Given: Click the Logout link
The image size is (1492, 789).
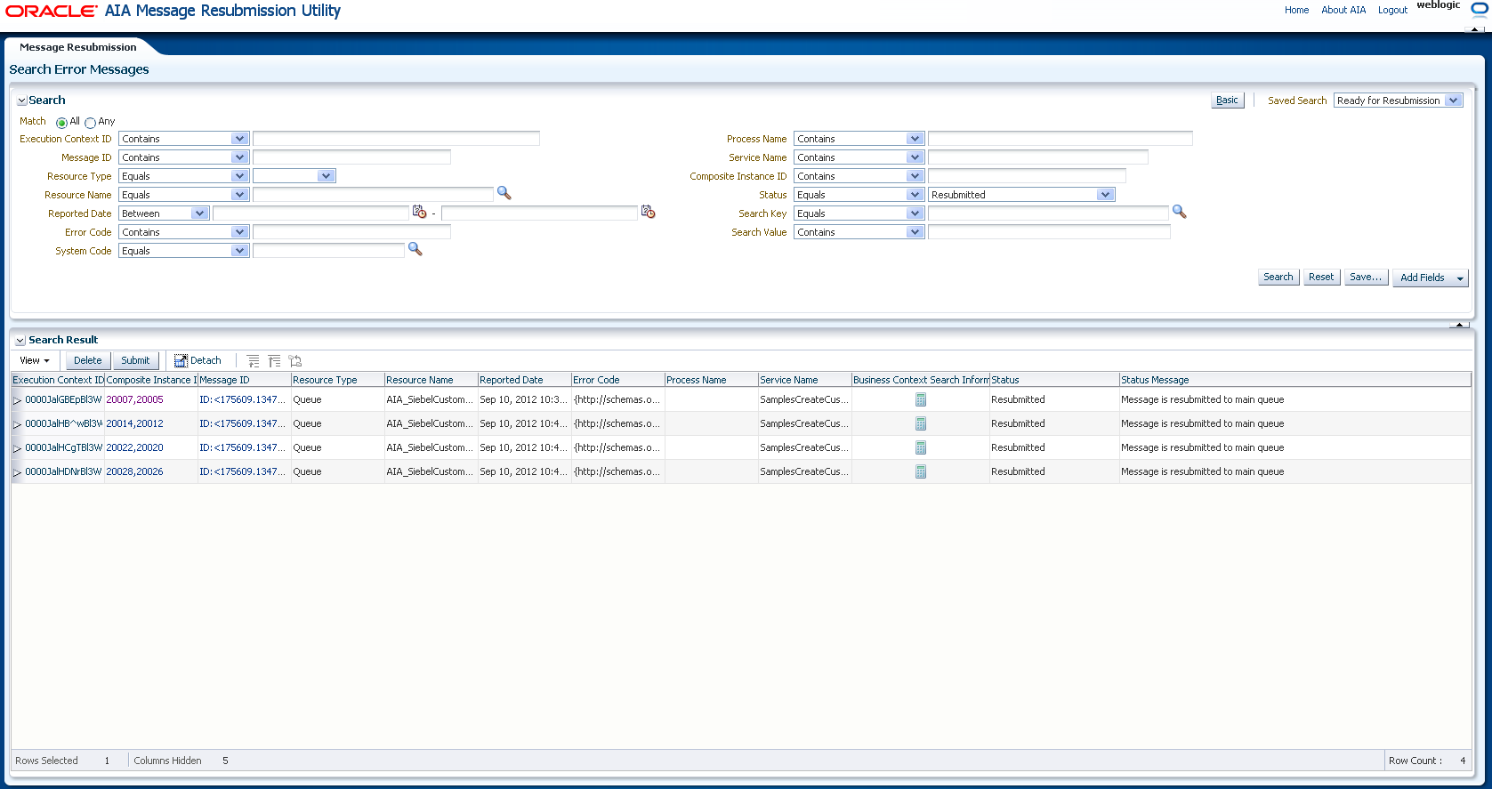Looking at the screenshot, I should coord(1392,10).
